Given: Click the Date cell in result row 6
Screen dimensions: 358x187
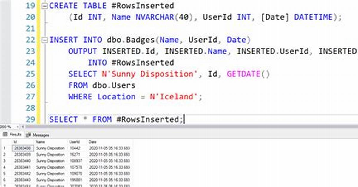Looking at the screenshot, I should click(109, 180).
